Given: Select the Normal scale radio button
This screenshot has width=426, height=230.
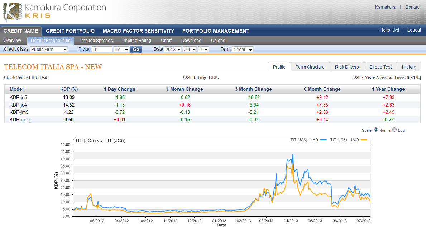Looking at the screenshot, I should point(376,130).
